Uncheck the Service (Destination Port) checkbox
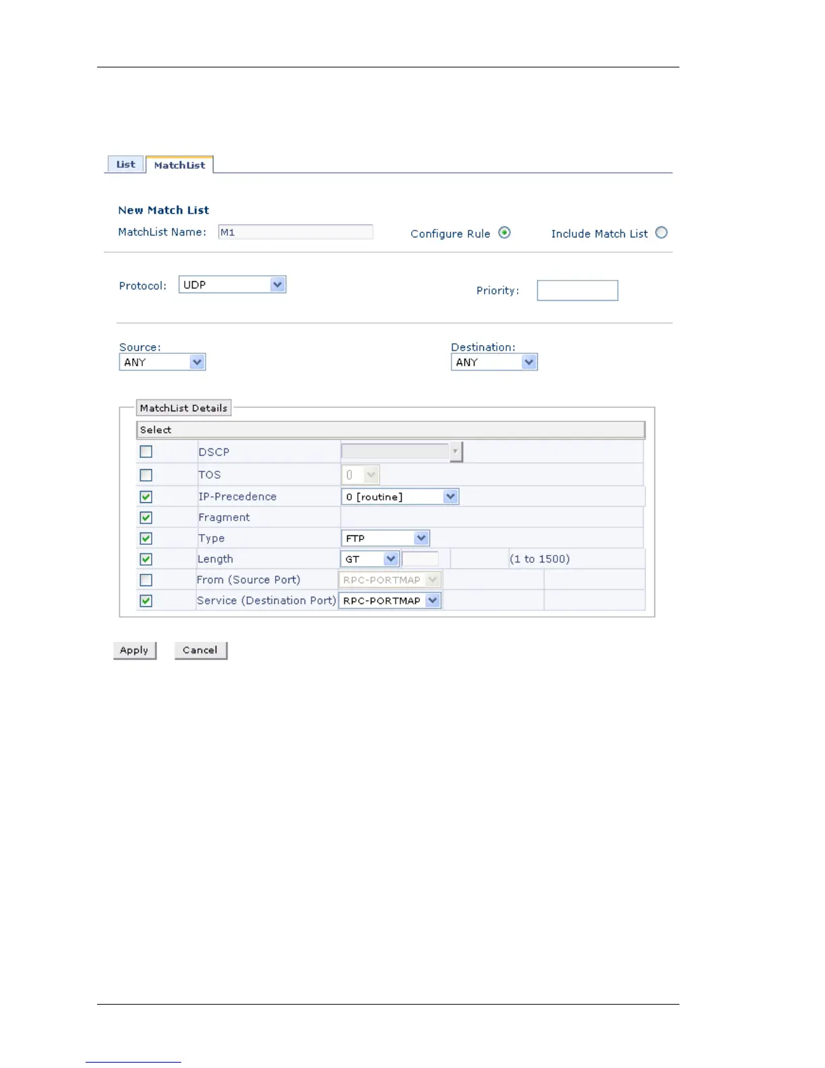Screen dimensions: 825x1068 (x=146, y=601)
